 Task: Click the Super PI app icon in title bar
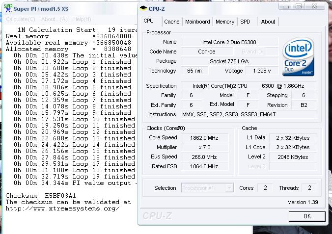[8, 8]
